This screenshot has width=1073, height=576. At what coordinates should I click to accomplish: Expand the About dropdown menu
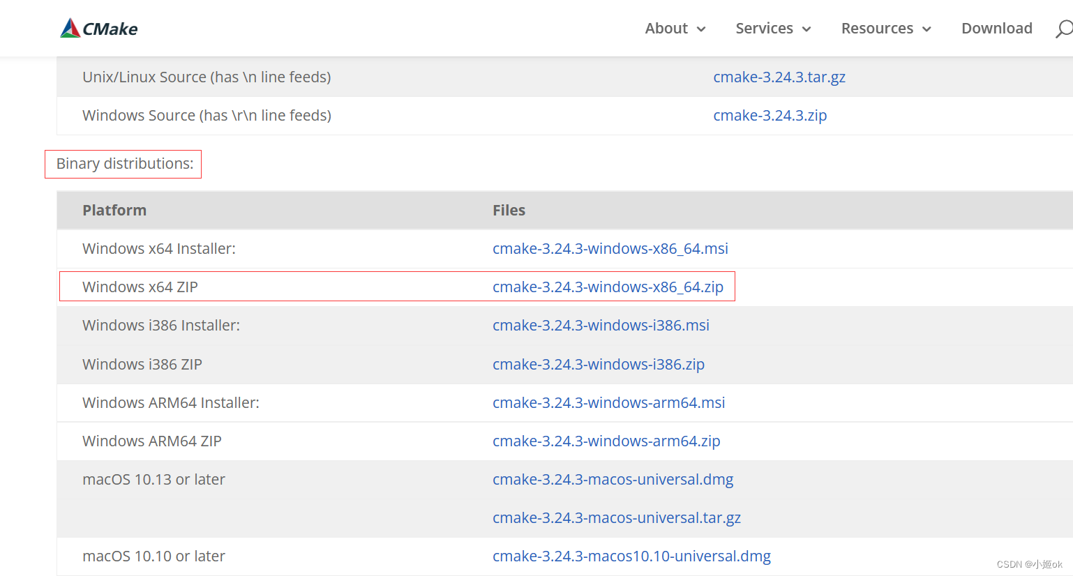click(674, 29)
